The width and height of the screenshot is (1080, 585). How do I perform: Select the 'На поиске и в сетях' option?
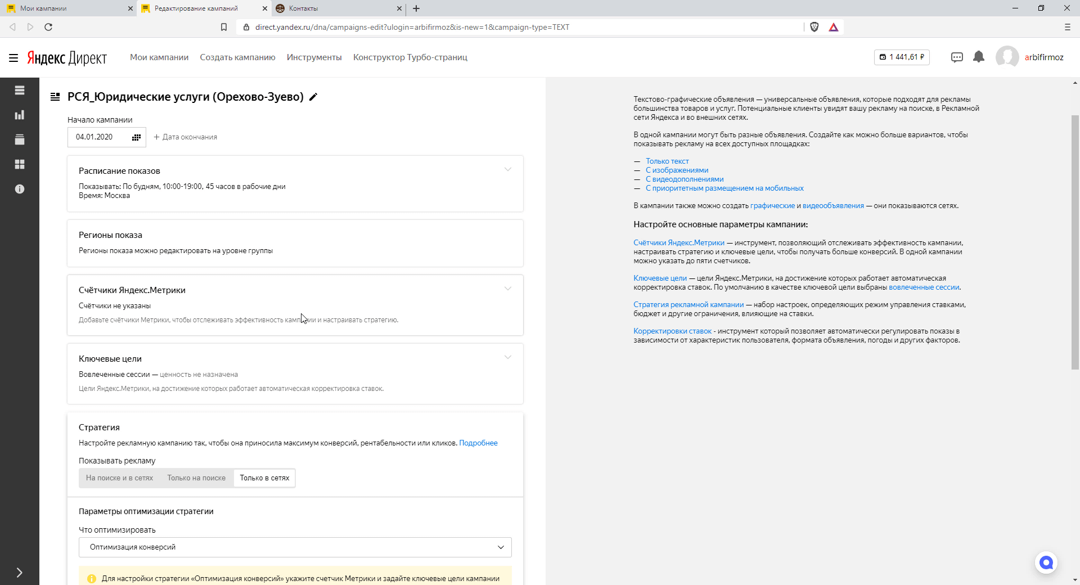(x=119, y=478)
